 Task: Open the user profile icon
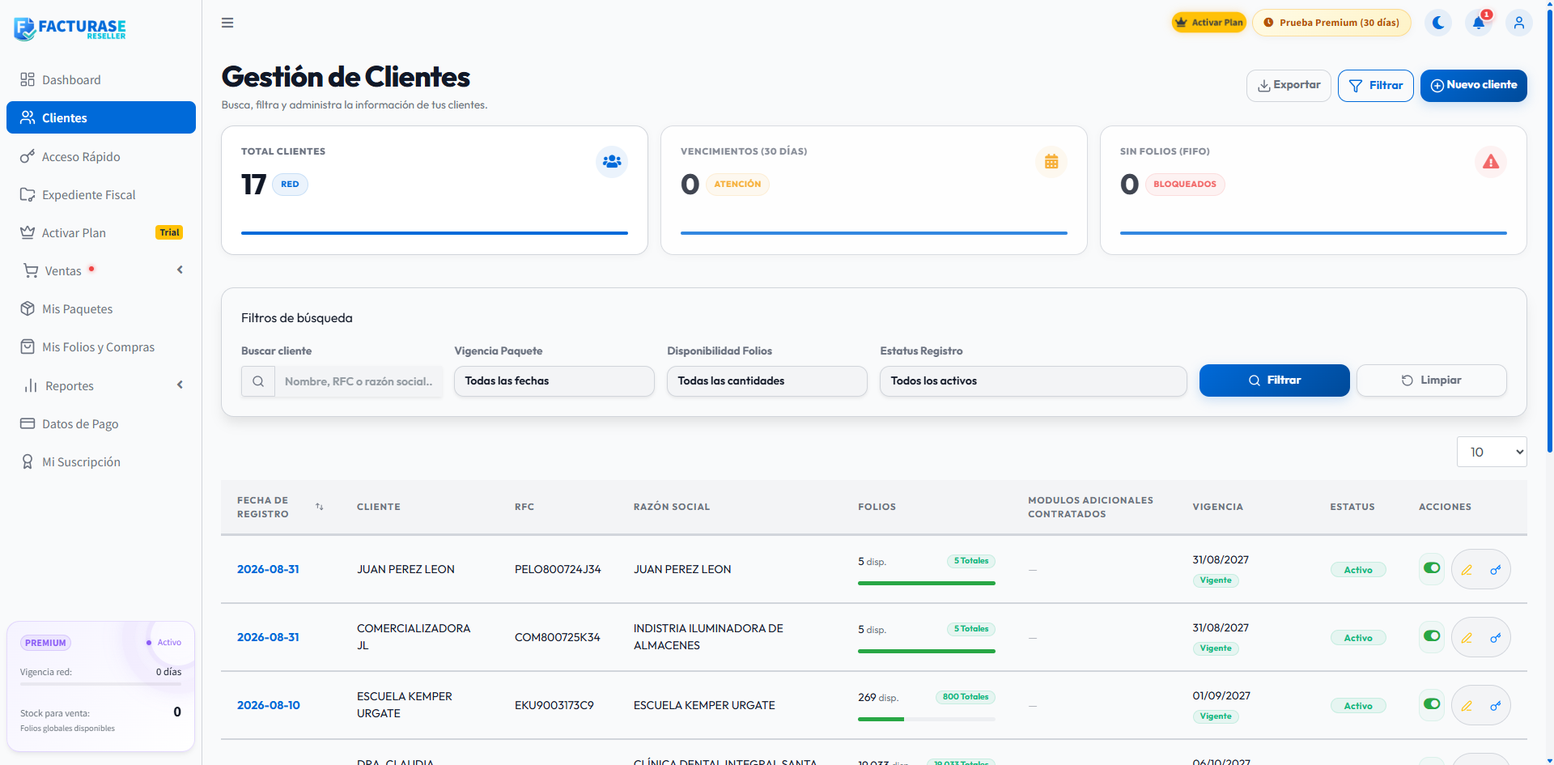(1519, 23)
